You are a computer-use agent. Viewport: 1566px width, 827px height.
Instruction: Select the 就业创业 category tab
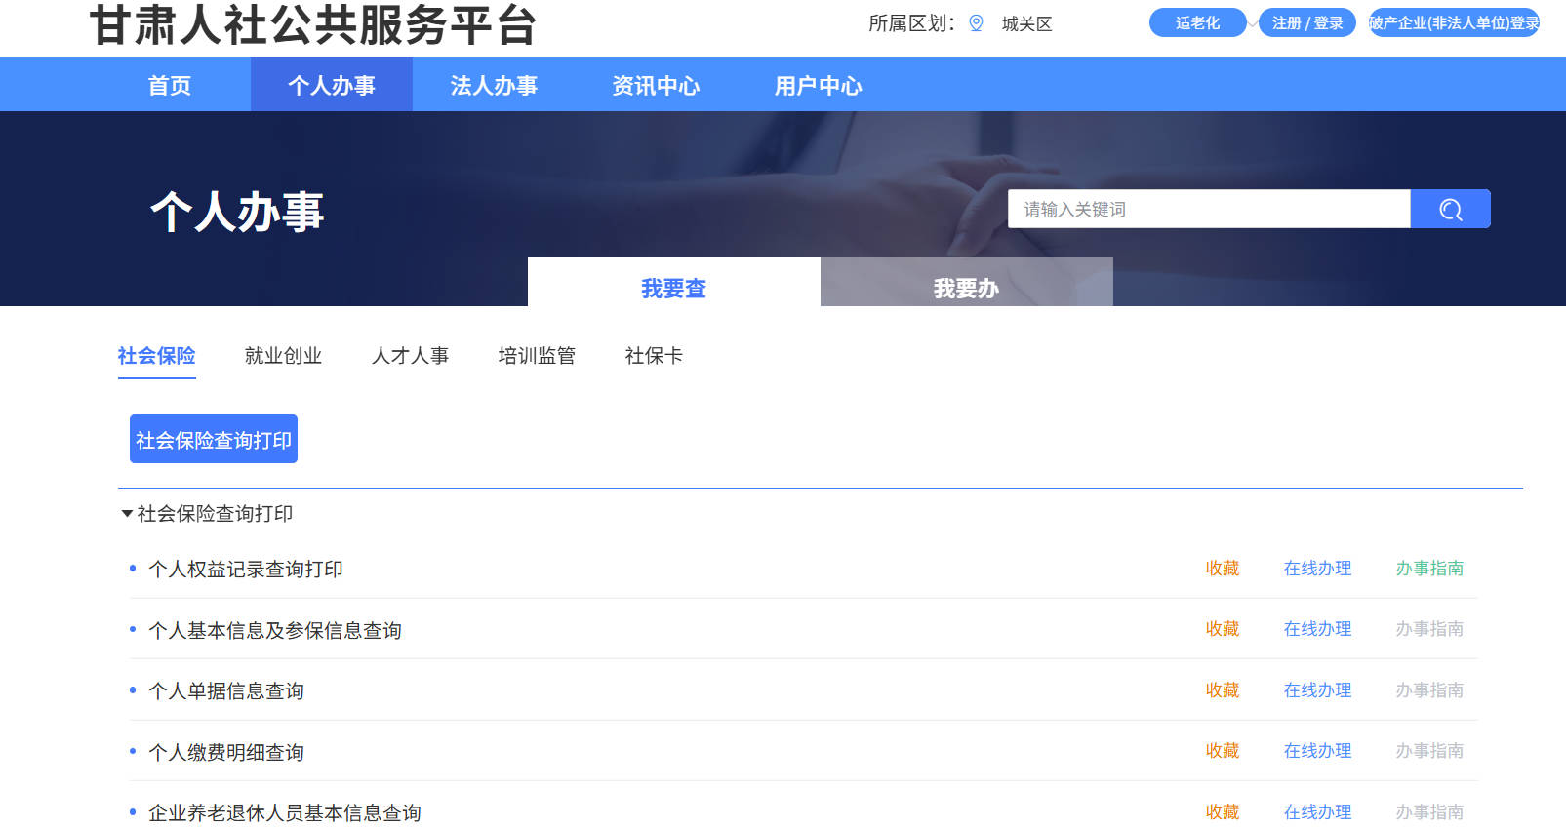(284, 356)
